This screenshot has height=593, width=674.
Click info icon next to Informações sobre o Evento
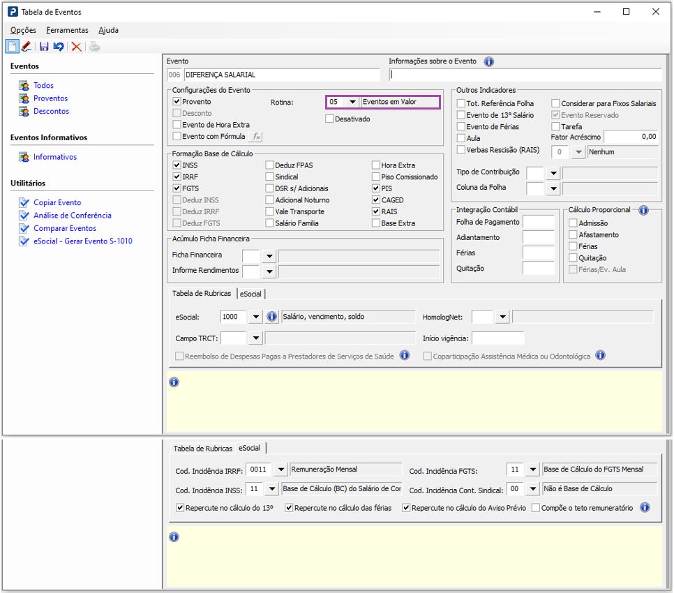[x=488, y=61]
